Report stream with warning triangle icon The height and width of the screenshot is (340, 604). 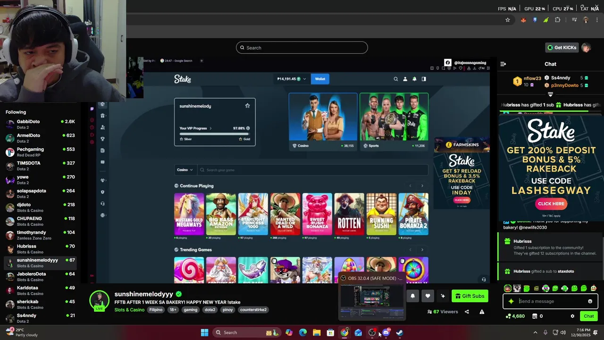482,312
